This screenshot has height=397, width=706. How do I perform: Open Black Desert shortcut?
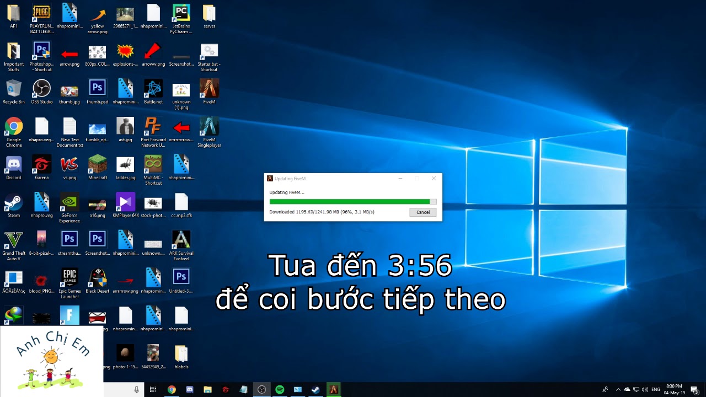(x=97, y=281)
